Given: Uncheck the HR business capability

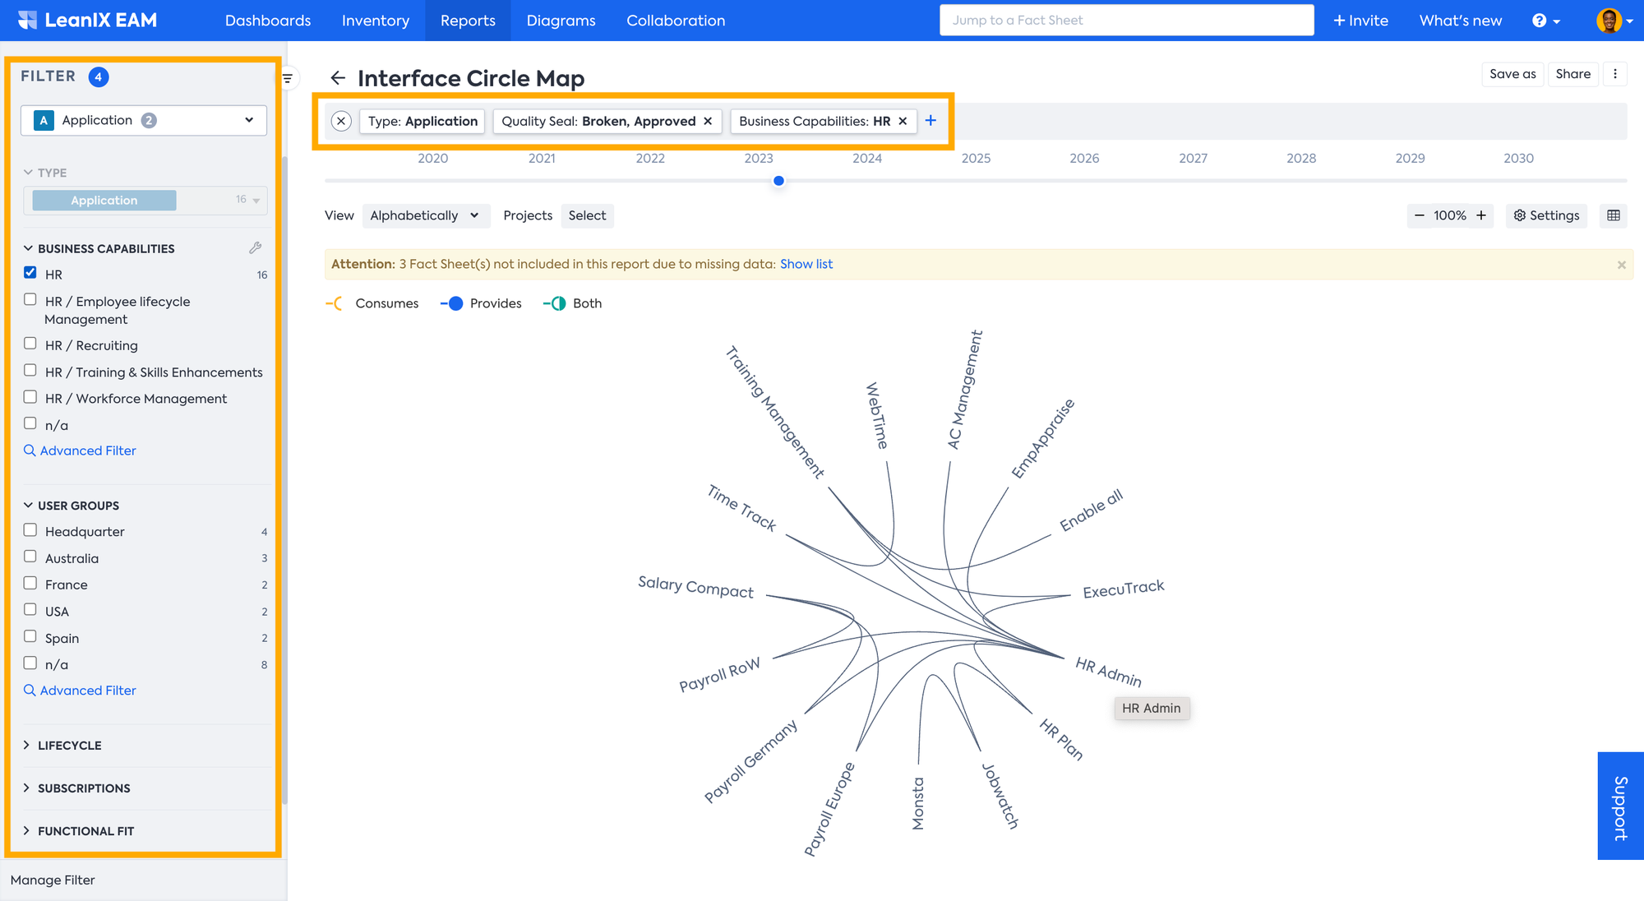Looking at the screenshot, I should tap(30, 273).
